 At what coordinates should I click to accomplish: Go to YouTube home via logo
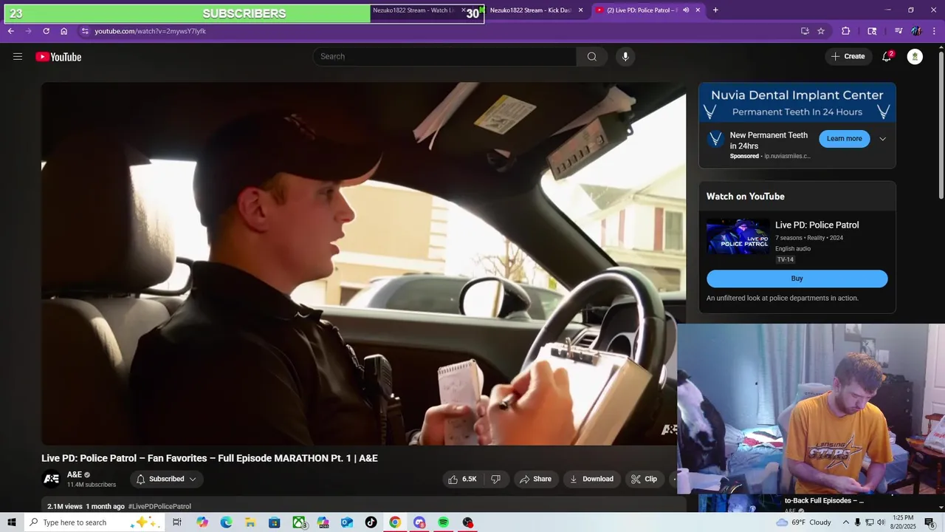(x=58, y=57)
